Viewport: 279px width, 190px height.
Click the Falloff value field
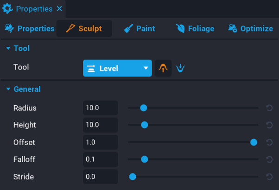click(100, 159)
